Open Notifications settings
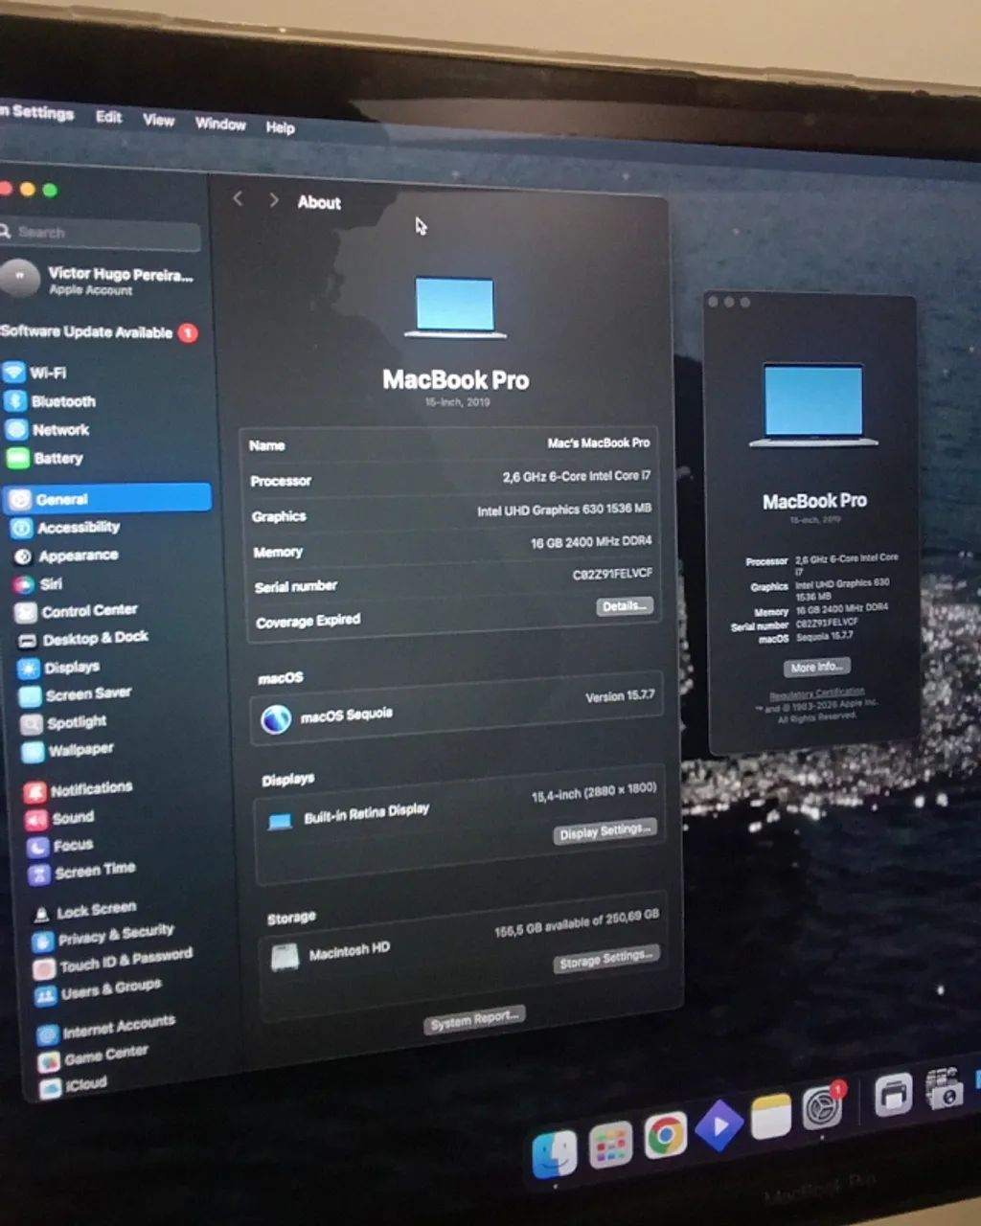981x1226 pixels. [x=79, y=790]
